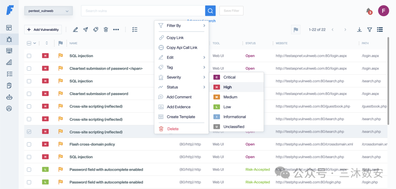Expand the Tag submenu

point(181,67)
